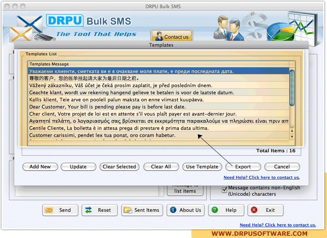The image size is (327, 238).
Task: Open help link in Templates dialog
Action: [x=262, y=177]
